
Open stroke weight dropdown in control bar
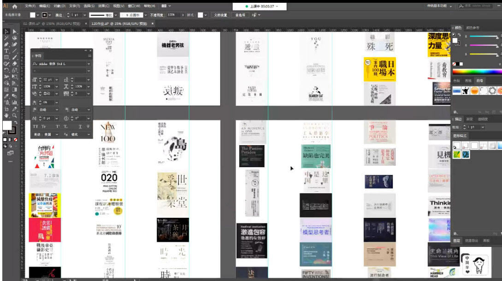[84, 15]
